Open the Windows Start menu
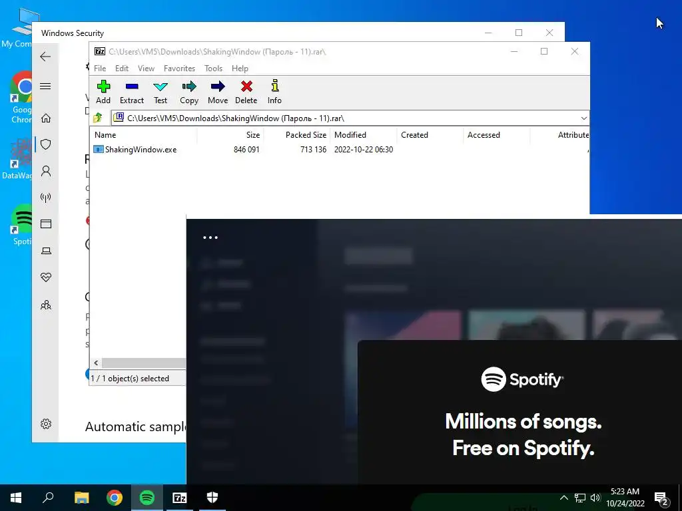Viewport: 682px width, 511px height. (x=16, y=498)
